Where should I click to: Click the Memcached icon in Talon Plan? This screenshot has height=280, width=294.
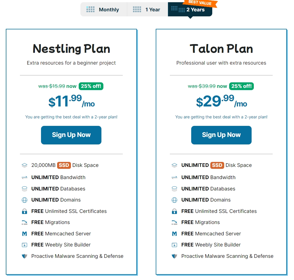pos(174,234)
